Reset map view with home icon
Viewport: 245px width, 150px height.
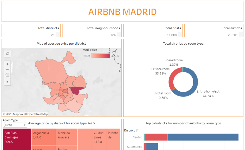(x=7, y=75)
